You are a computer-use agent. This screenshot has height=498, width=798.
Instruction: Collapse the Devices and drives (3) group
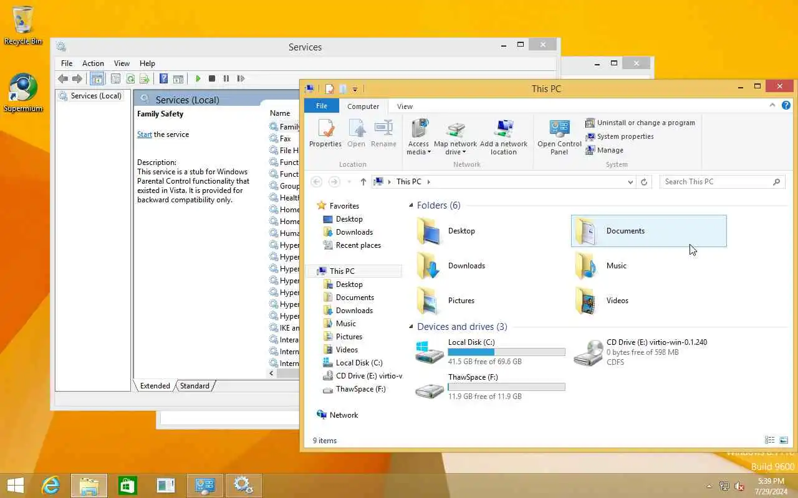[x=411, y=327]
